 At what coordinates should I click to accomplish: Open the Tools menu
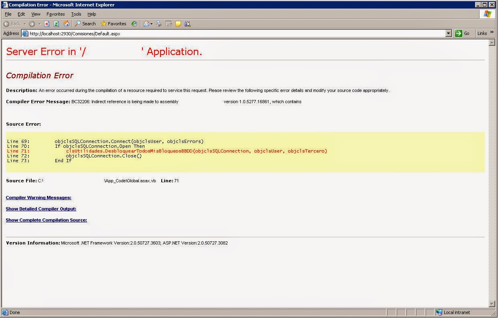[x=76, y=14]
